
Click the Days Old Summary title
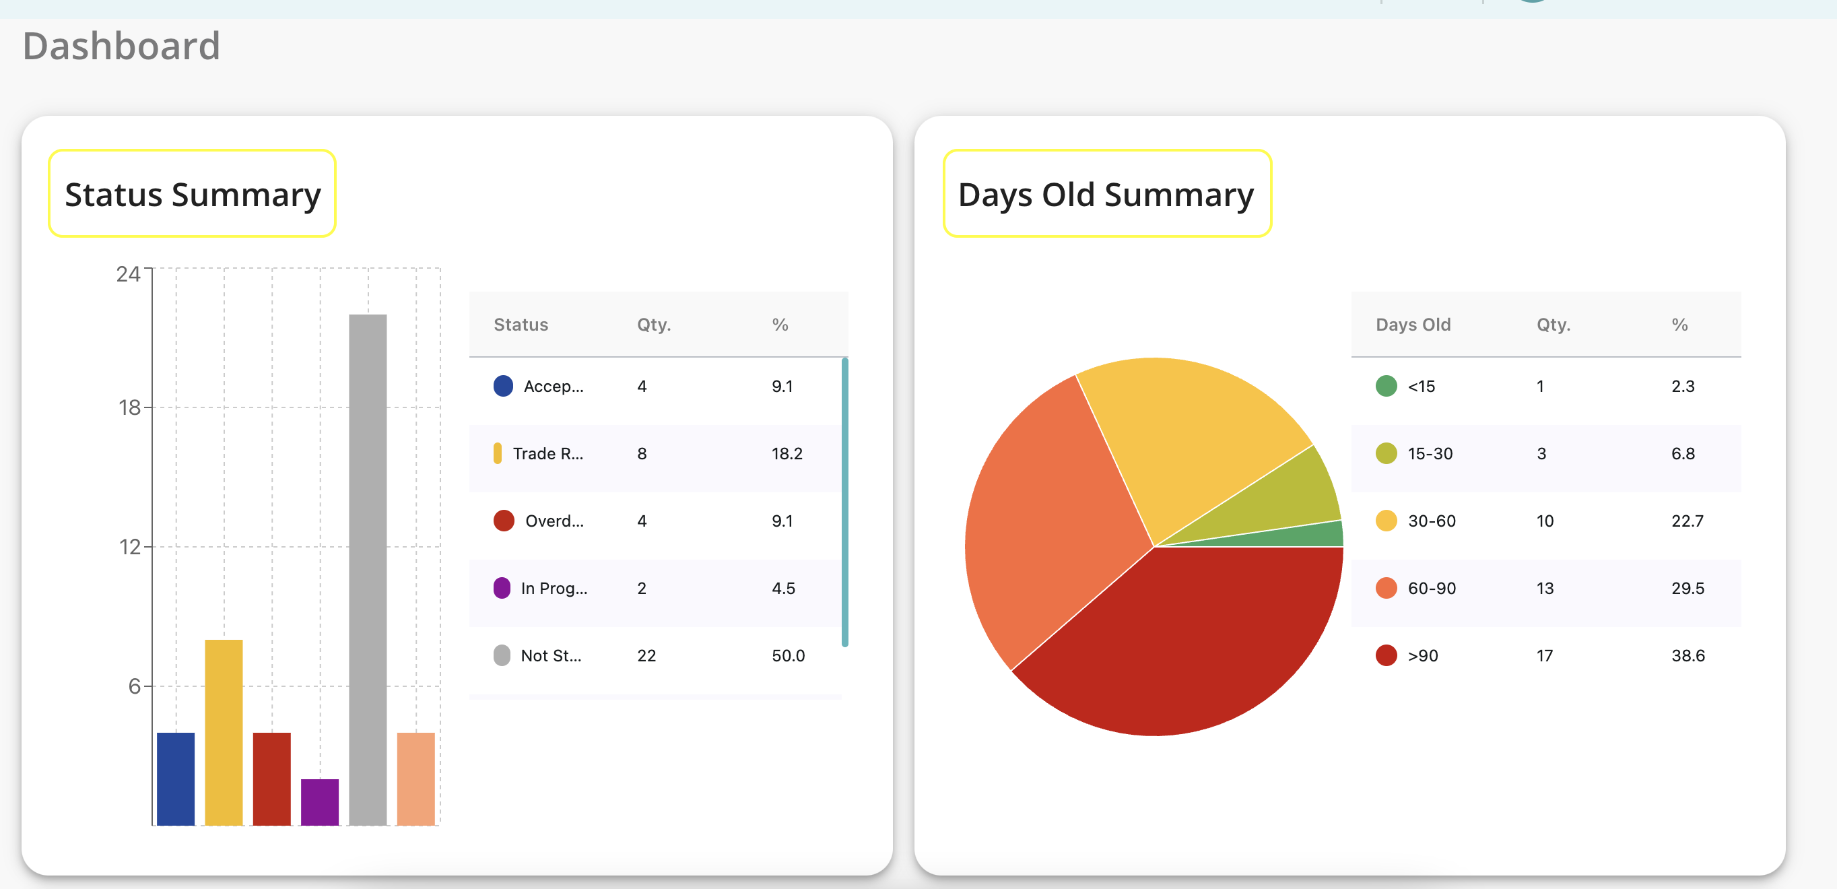(x=1107, y=193)
